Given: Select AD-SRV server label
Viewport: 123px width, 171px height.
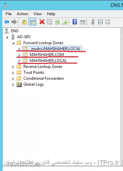Looking at the screenshot, I should point(24,37).
